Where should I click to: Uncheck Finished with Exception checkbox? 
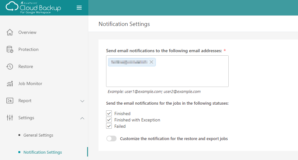[x=109, y=120]
